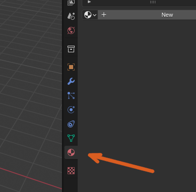Image resolution: width=196 pixels, height=192 pixels.
Task: Open the Physics properties tab
Action: pos(71,110)
